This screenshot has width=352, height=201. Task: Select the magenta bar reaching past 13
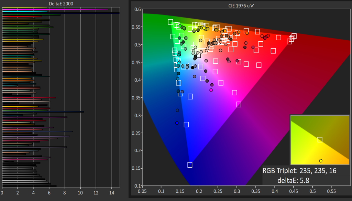pos(55,9)
